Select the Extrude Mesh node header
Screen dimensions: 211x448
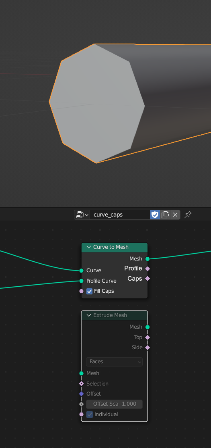click(115, 315)
